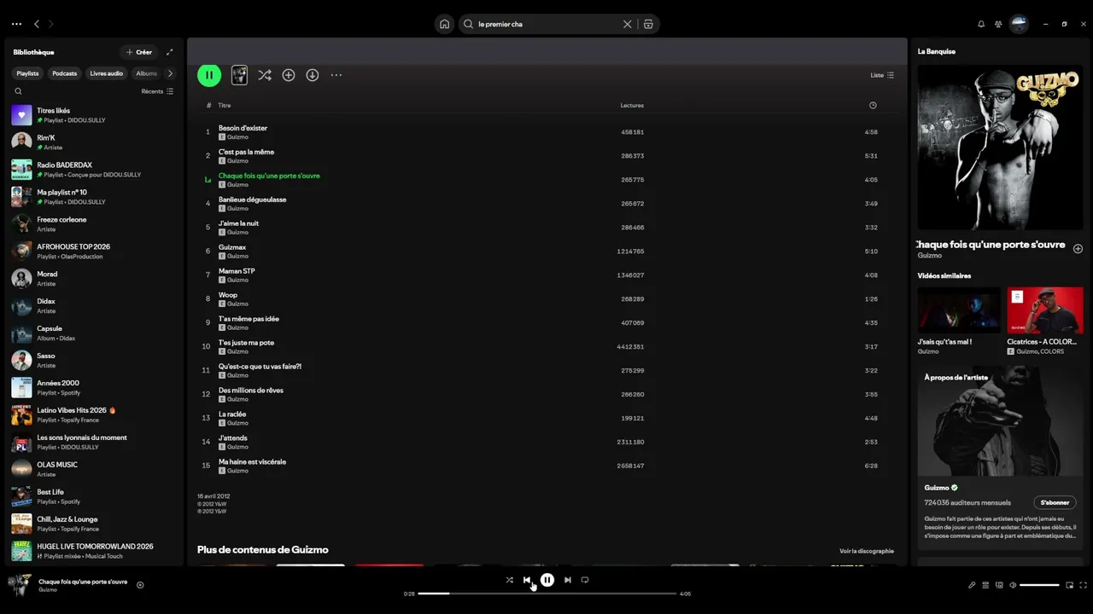Select track Ma haine est viscérale
The width and height of the screenshot is (1093, 614).
pos(546,466)
